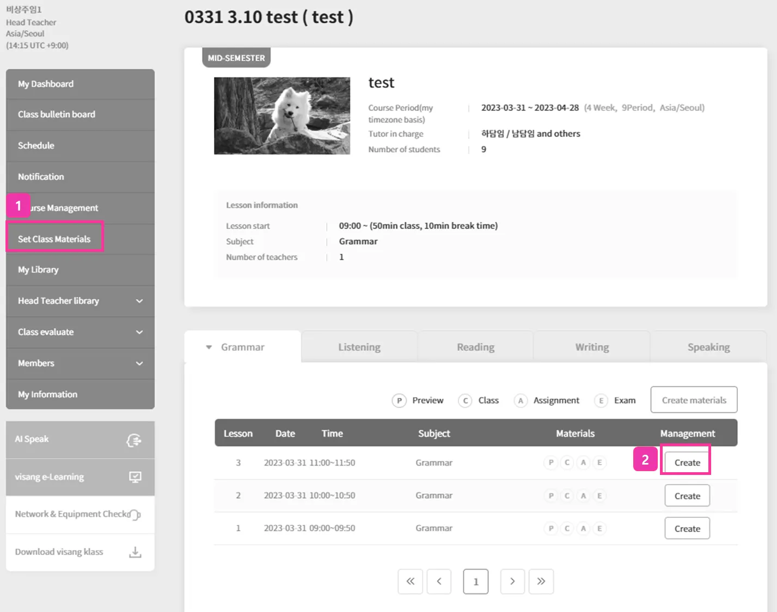This screenshot has width=777, height=612.
Task: Open Network & Equipment Check link
Action: [x=80, y=514]
